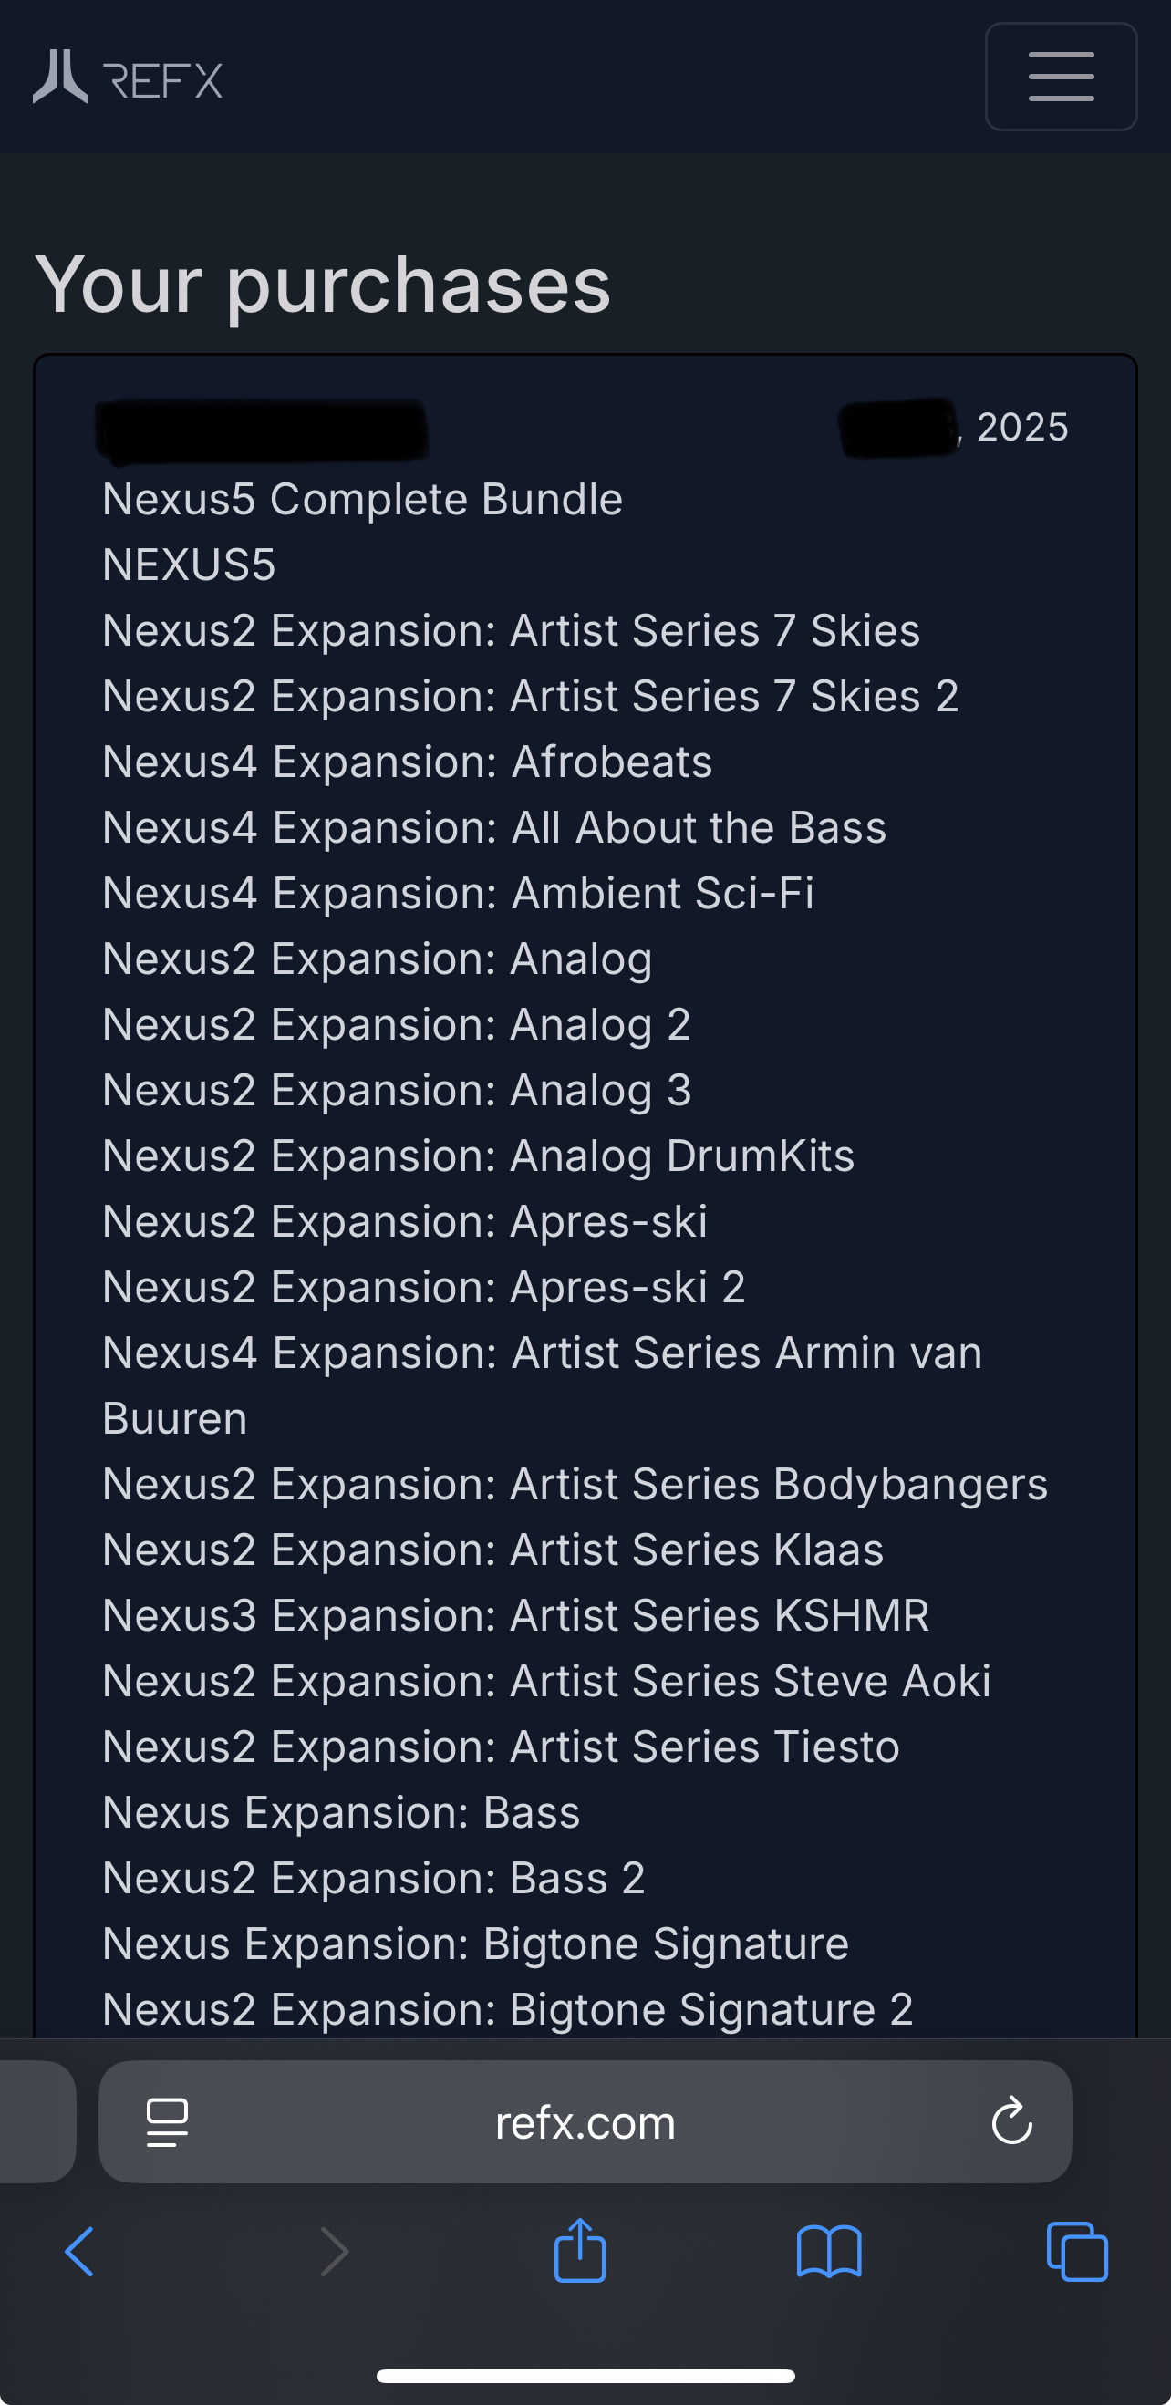Tap Nexus4 Expansion: Afrobeats
The image size is (1171, 2405).
click(407, 761)
